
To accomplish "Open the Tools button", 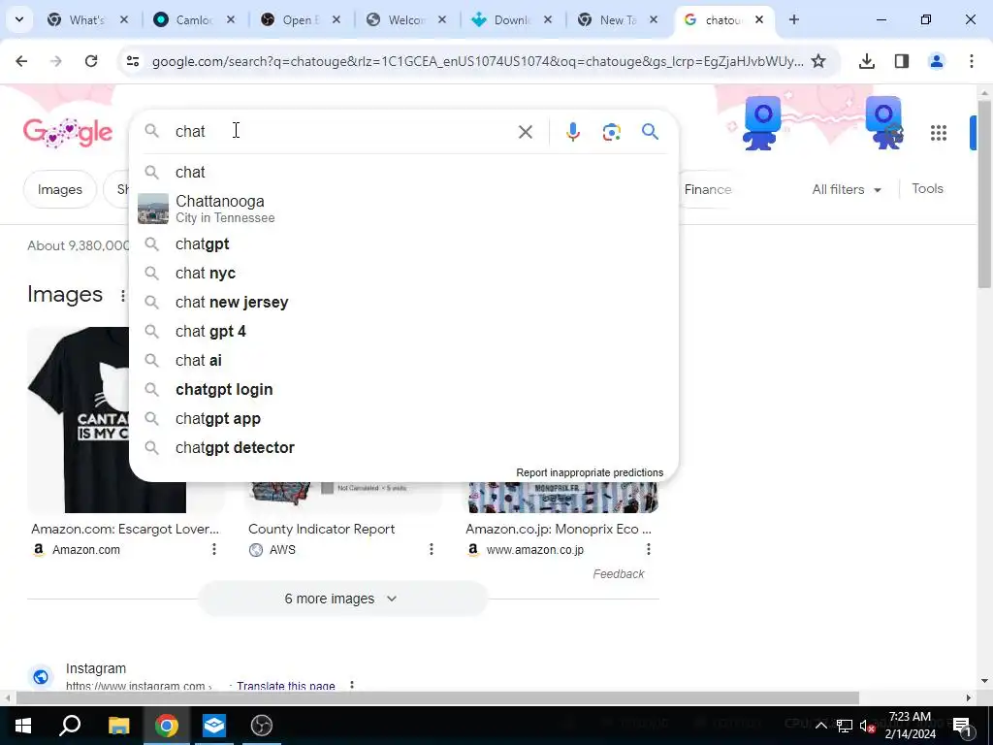I will [x=927, y=189].
